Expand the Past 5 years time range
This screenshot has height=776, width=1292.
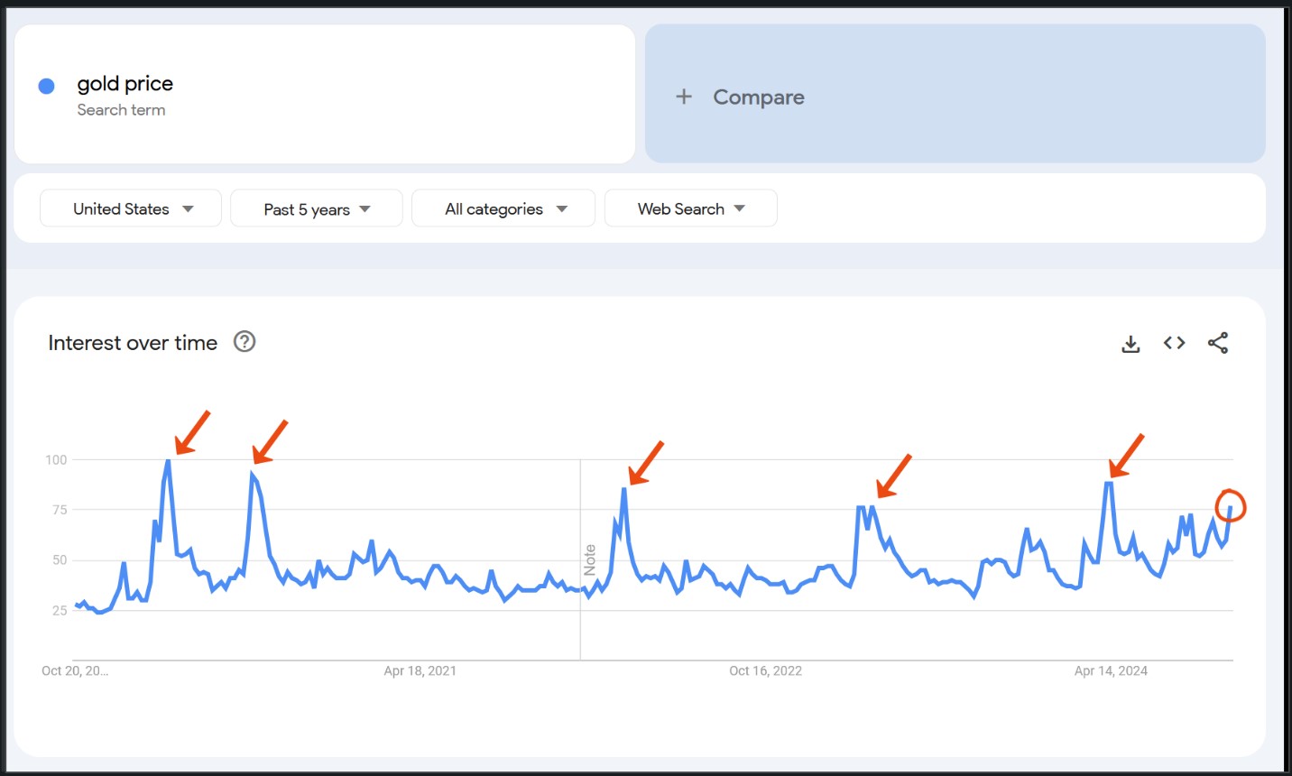point(317,209)
